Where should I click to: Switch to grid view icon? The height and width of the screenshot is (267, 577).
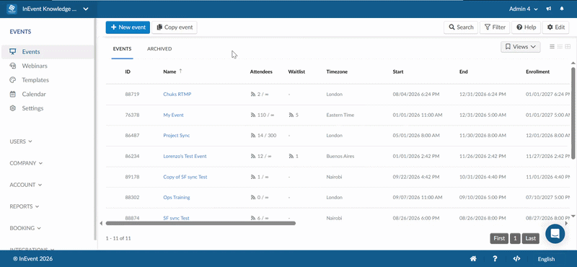pyautogui.click(x=568, y=47)
